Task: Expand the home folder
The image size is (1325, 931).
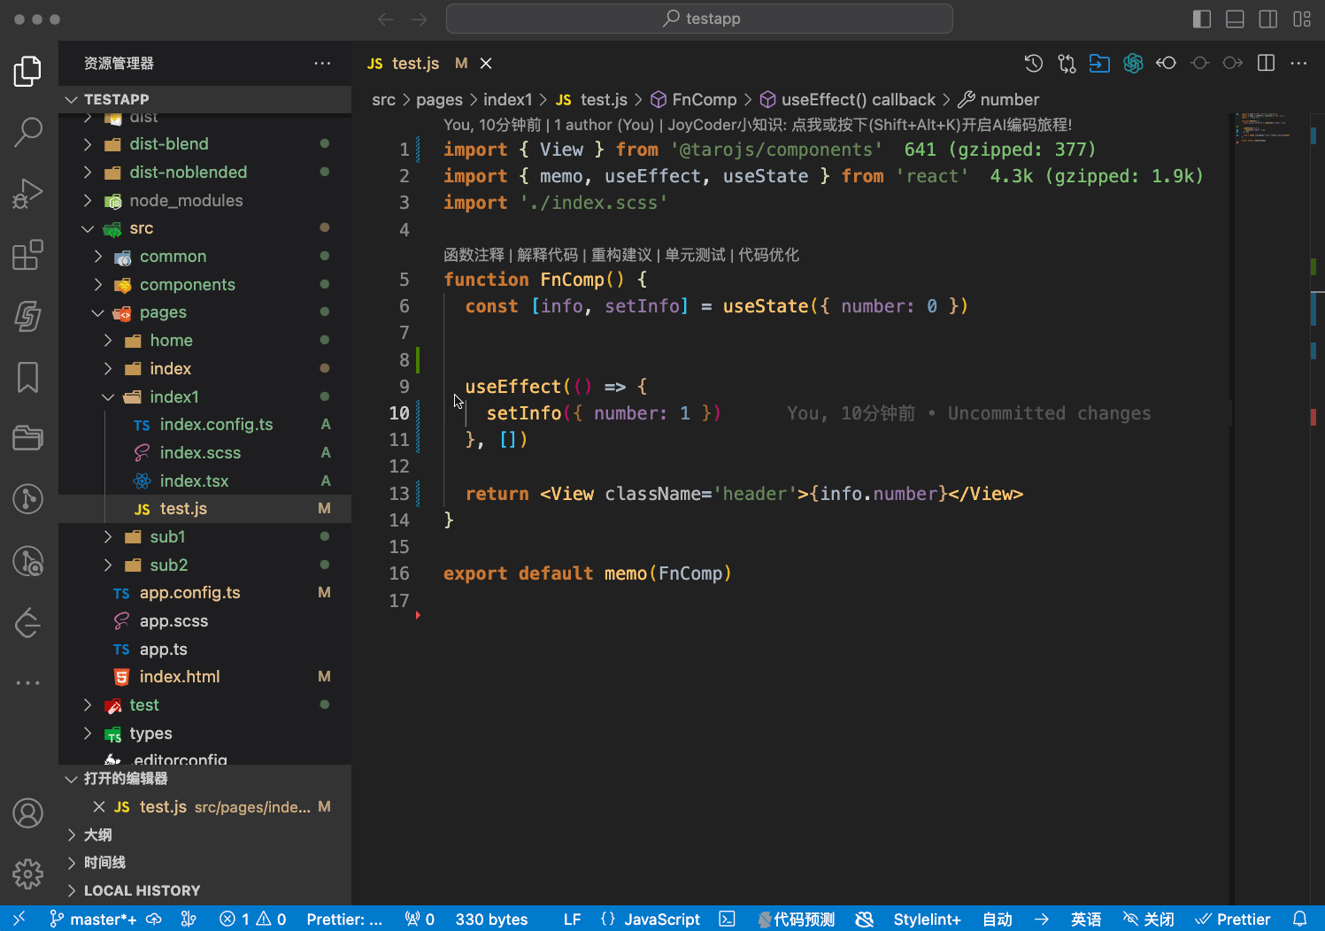Action: (204, 340)
